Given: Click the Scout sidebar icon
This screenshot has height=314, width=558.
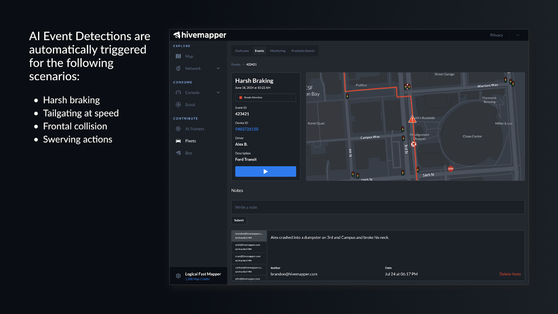Looking at the screenshot, I should click(x=178, y=105).
